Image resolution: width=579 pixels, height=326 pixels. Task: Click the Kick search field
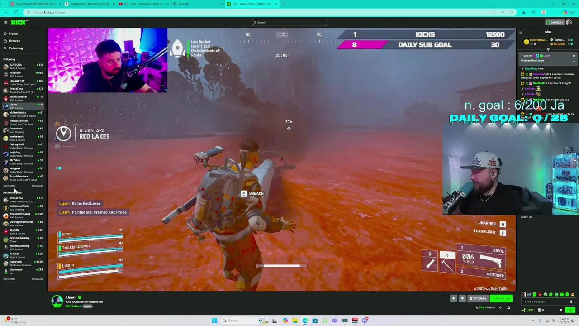click(x=289, y=22)
